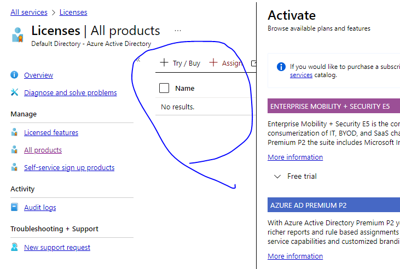Click the Diagnose and solve problems wrench icon

[15, 92]
